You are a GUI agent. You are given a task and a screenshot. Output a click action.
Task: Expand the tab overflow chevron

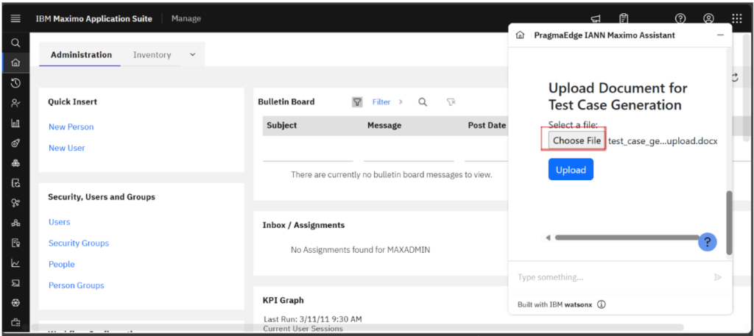click(x=192, y=54)
